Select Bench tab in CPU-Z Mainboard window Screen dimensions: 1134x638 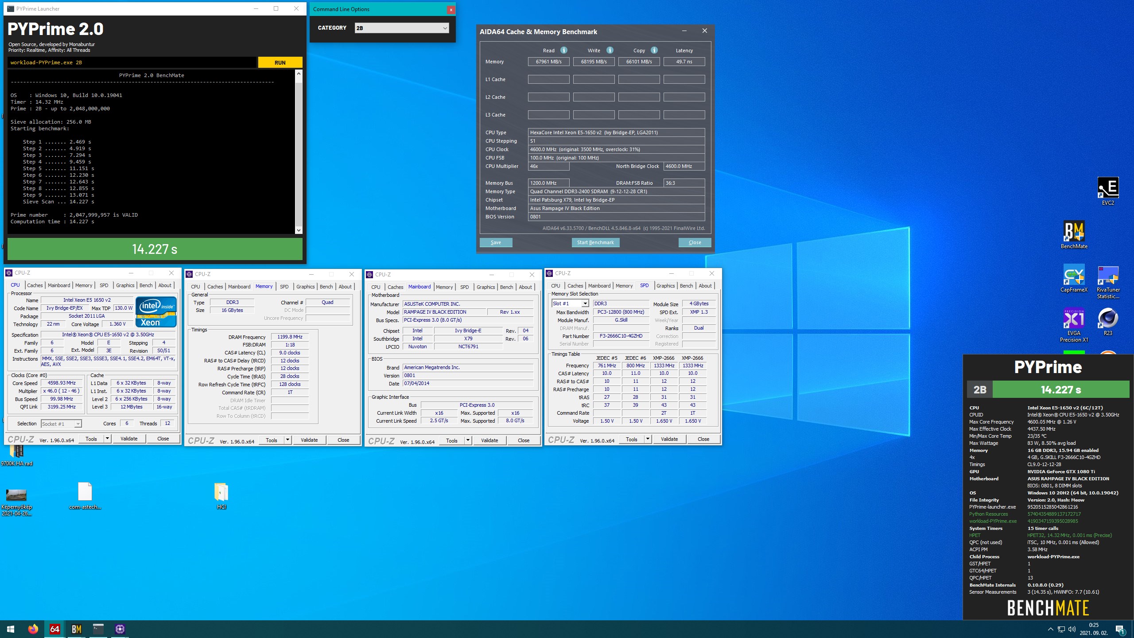click(506, 287)
